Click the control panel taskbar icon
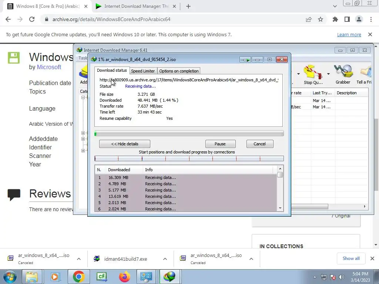The height and width of the screenshot is (284, 379). pos(146,277)
